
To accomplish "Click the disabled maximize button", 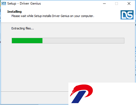I will 117,4.
